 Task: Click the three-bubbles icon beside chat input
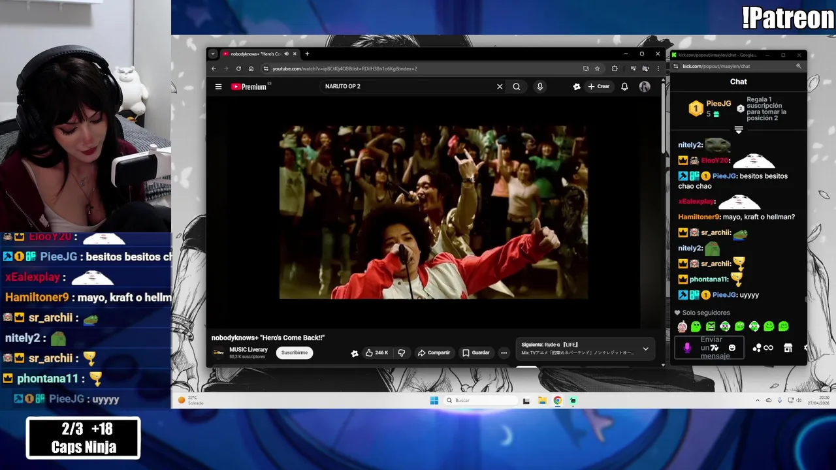click(756, 348)
